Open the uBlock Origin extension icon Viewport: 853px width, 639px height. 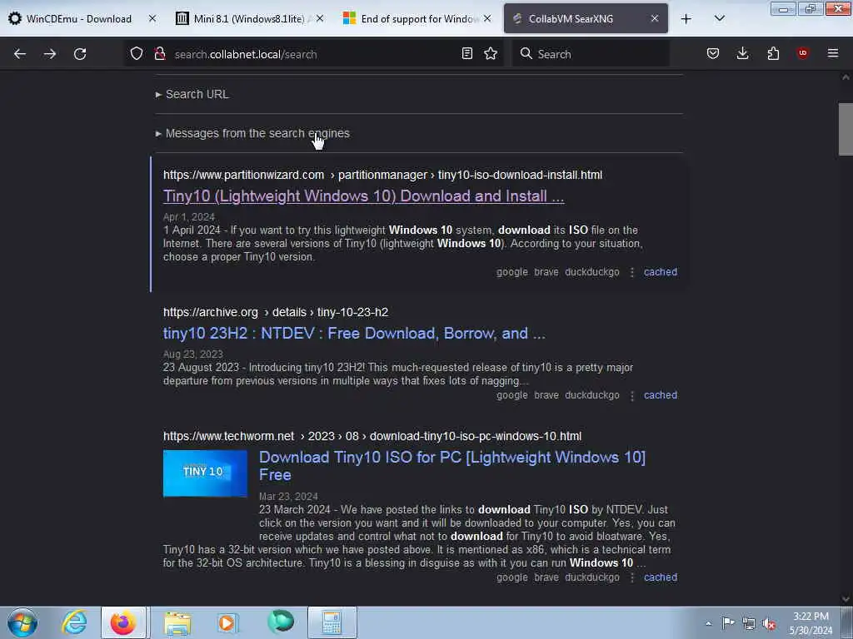803,53
